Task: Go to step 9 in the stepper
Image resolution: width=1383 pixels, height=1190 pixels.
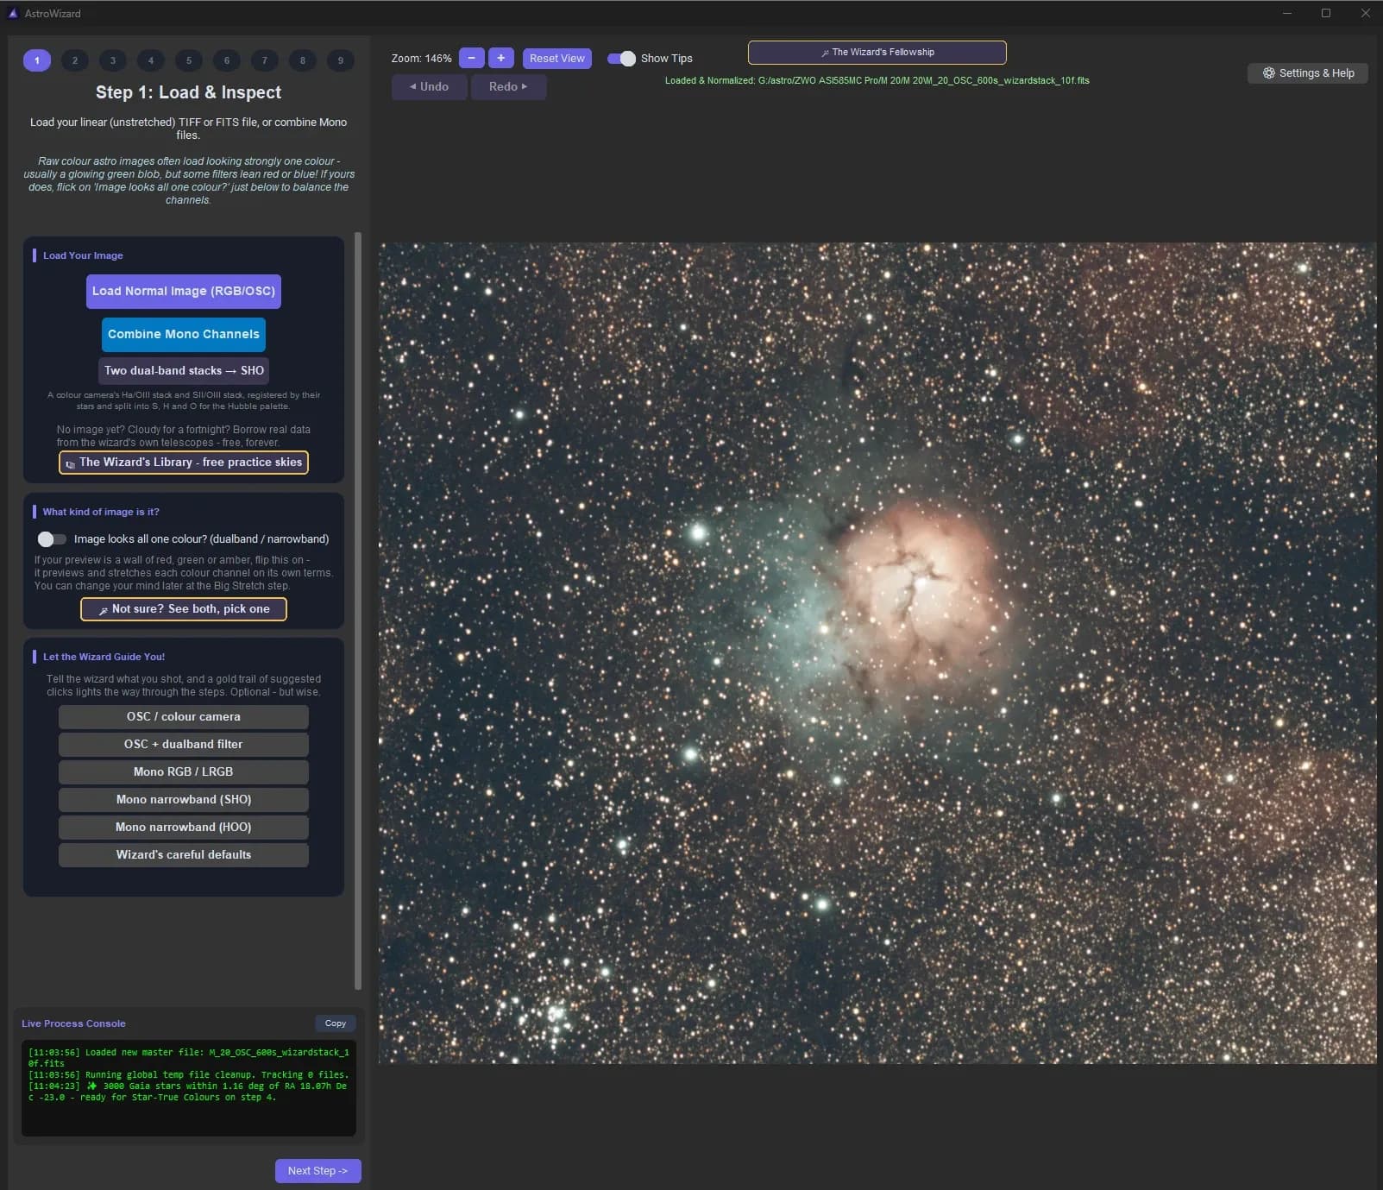Action: (x=341, y=60)
